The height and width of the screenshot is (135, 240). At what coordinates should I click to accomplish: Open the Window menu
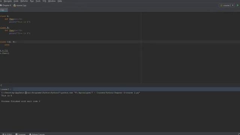pyautogui.click(x=52, y=1)
